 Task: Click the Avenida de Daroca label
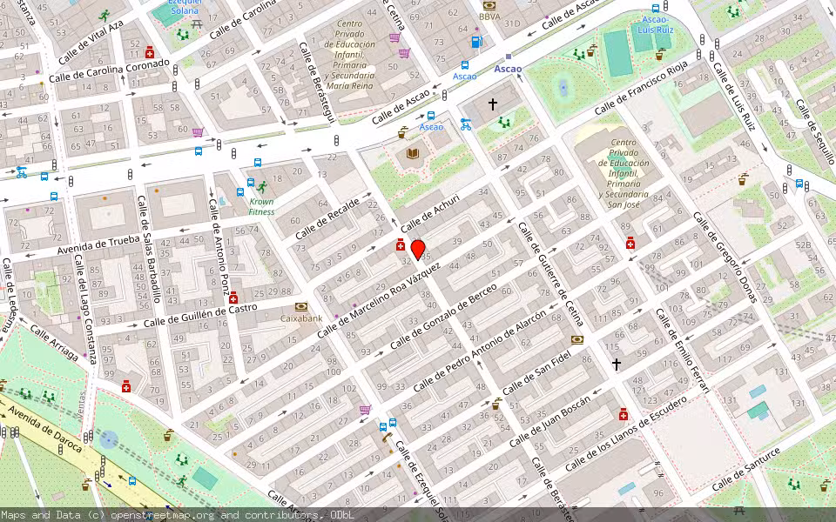click(x=44, y=429)
